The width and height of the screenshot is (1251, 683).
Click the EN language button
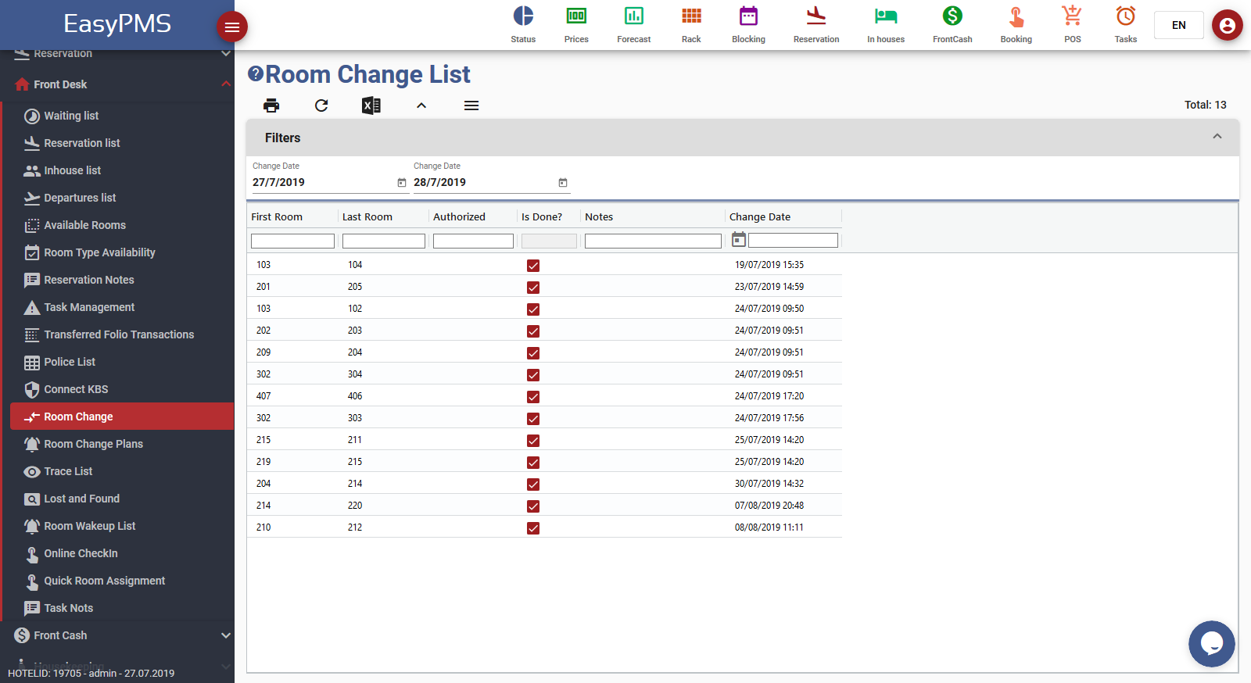click(x=1178, y=25)
